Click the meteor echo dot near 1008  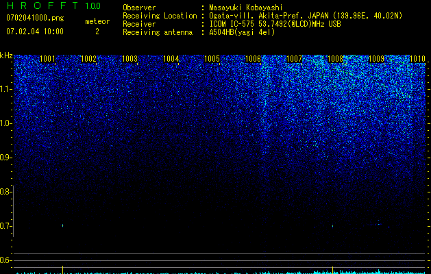coord(332,226)
